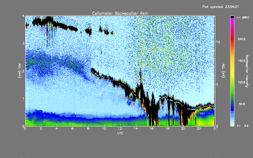The height and width of the screenshot is (158, 253).
Task: Click the "16:" UTC time tick label
Action: (152, 129)
